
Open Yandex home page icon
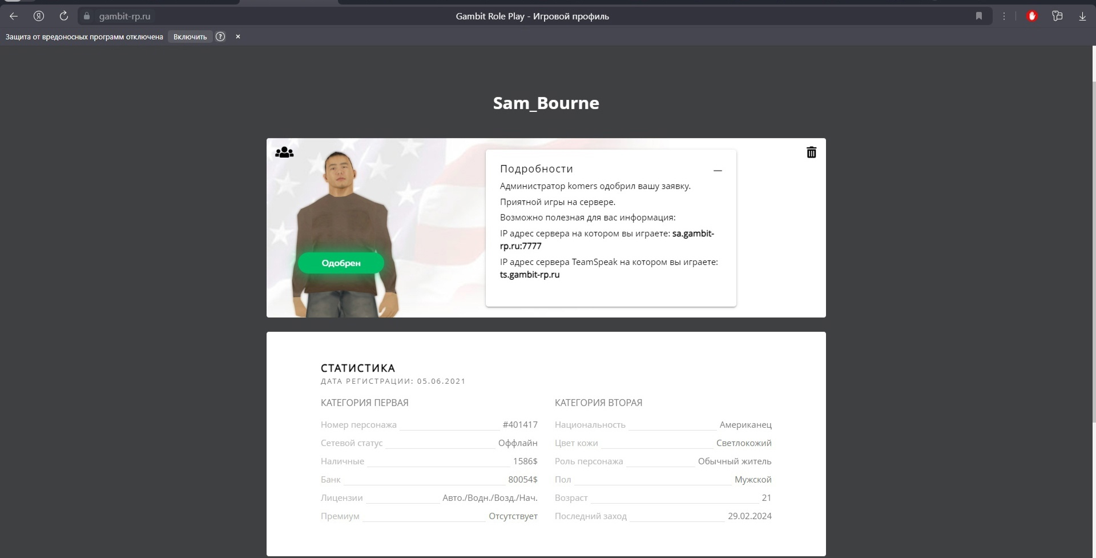(x=39, y=16)
